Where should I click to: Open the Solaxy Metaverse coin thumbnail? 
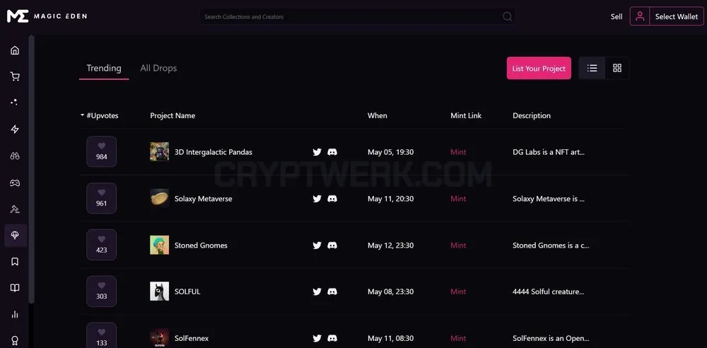(x=160, y=198)
